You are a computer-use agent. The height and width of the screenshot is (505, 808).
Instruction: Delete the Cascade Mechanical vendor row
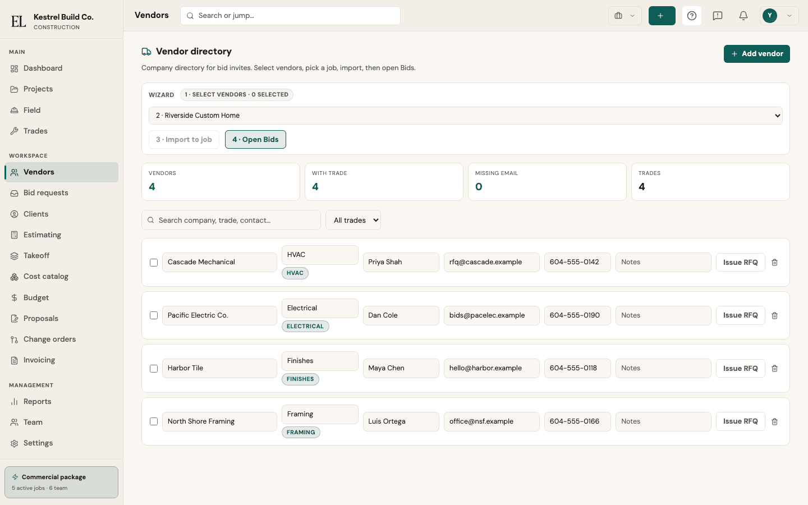(x=774, y=262)
